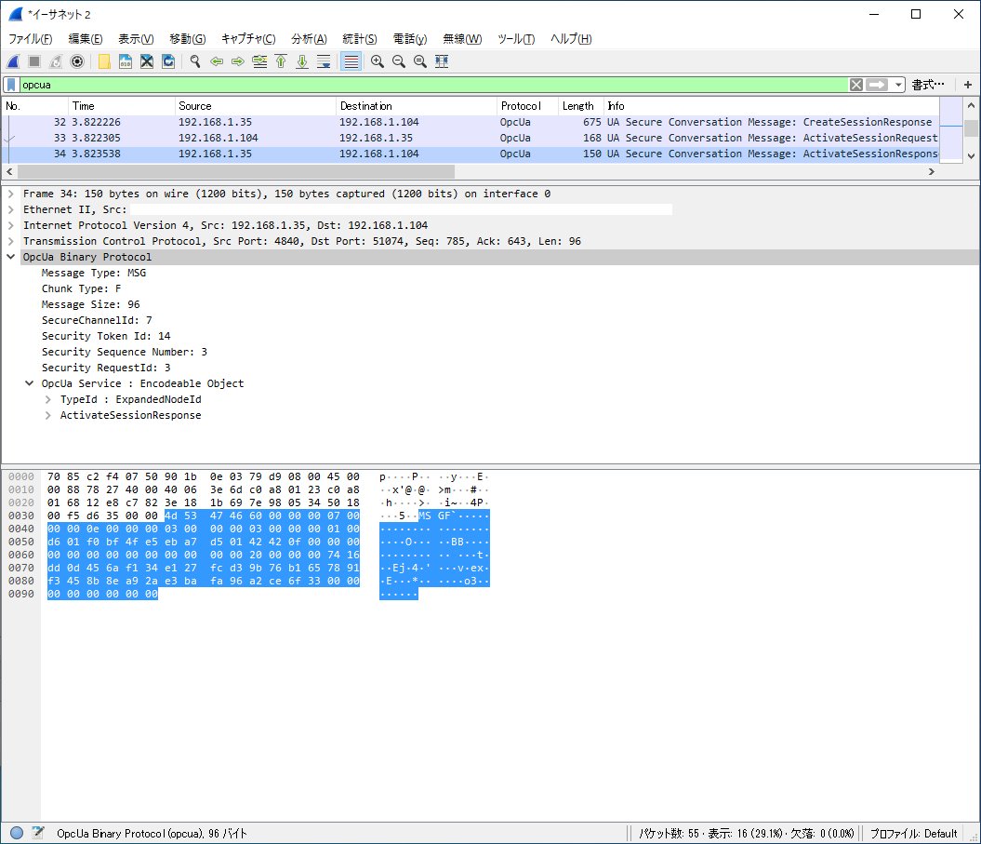Open display filter bookmarks
Screen dimensions: 981x844
[x=11, y=85]
